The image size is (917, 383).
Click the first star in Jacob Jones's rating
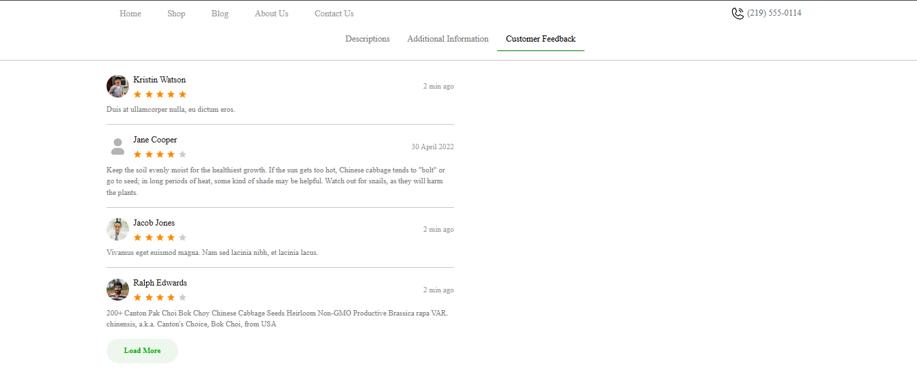coord(138,238)
